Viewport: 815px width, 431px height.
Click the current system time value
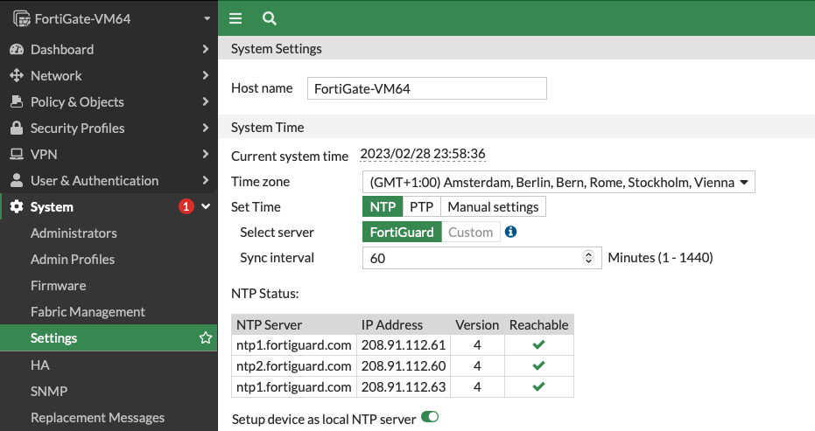tap(423, 155)
